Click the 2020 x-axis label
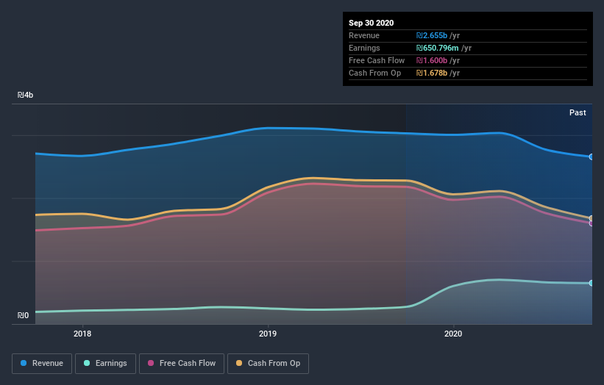The image size is (604, 385). click(x=453, y=334)
